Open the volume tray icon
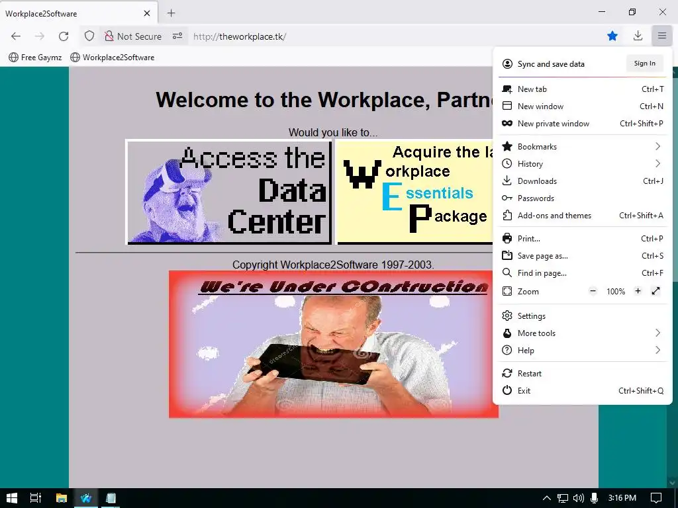678x508 pixels. pyautogui.click(x=578, y=498)
